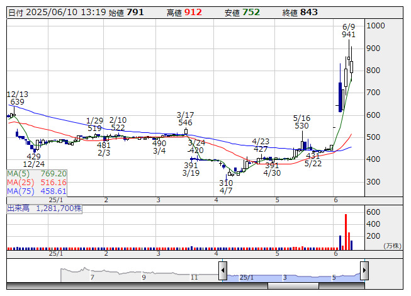This screenshot has width=411, height=296.
Task: Click the 3/17 546 price label
Action: pos(185,118)
